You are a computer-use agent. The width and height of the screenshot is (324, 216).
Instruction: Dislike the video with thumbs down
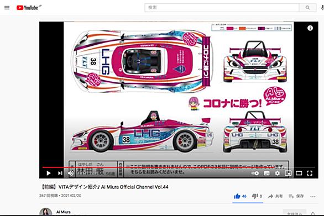click(x=257, y=196)
